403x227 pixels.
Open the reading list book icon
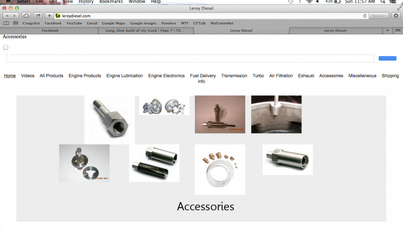(x=6, y=23)
